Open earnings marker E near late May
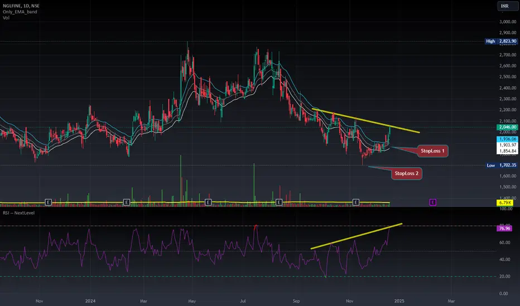Image resolution: width=520 pixels, height=306 pixels. pos(208,202)
